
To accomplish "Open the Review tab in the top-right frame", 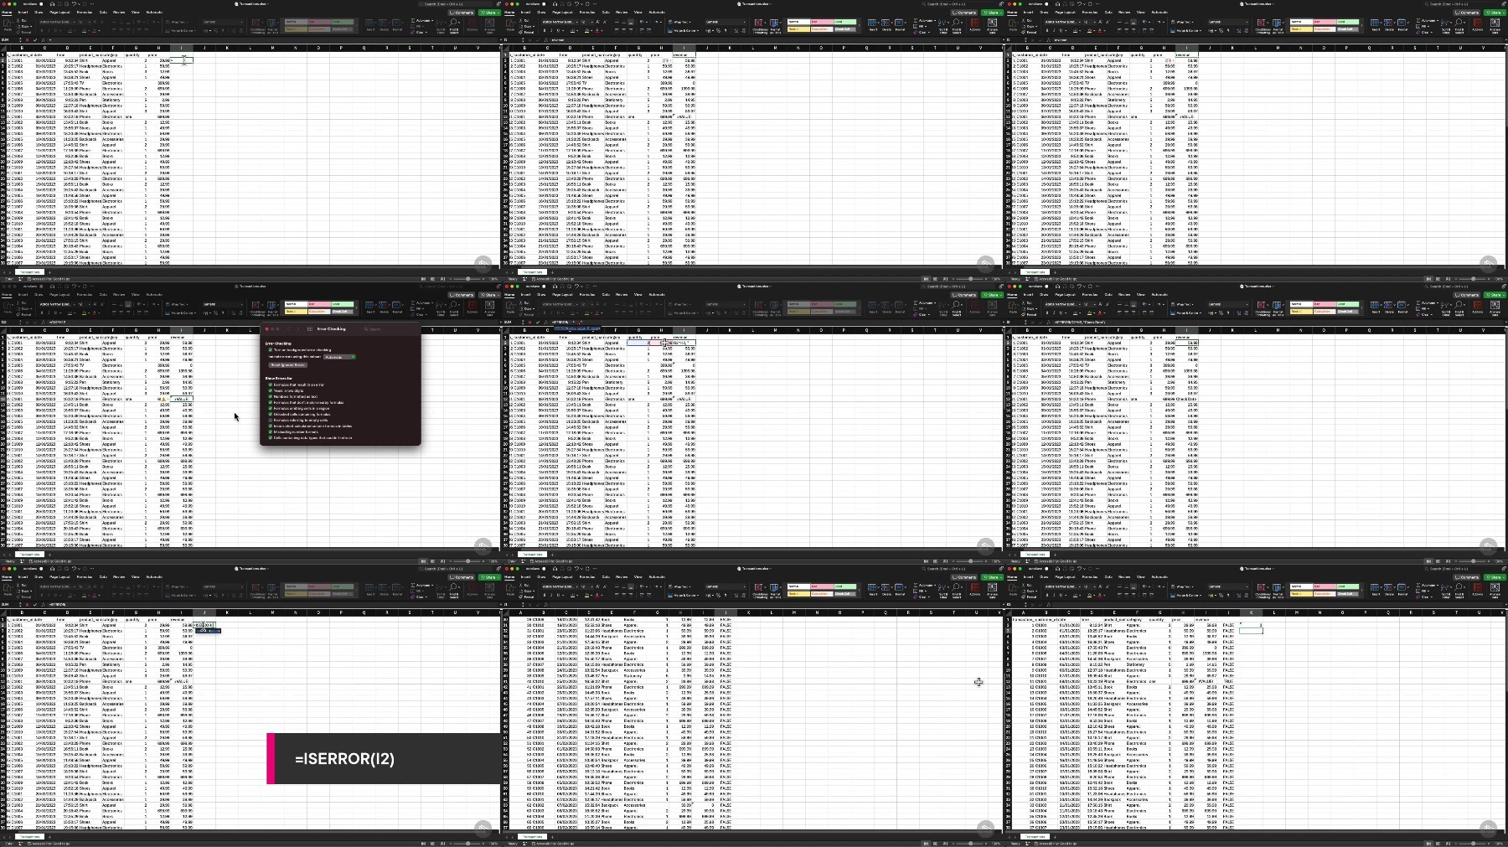I will [x=1124, y=13].
